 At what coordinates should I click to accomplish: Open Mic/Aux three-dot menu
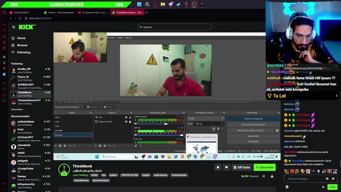pyautogui.click(x=136, y=131)
